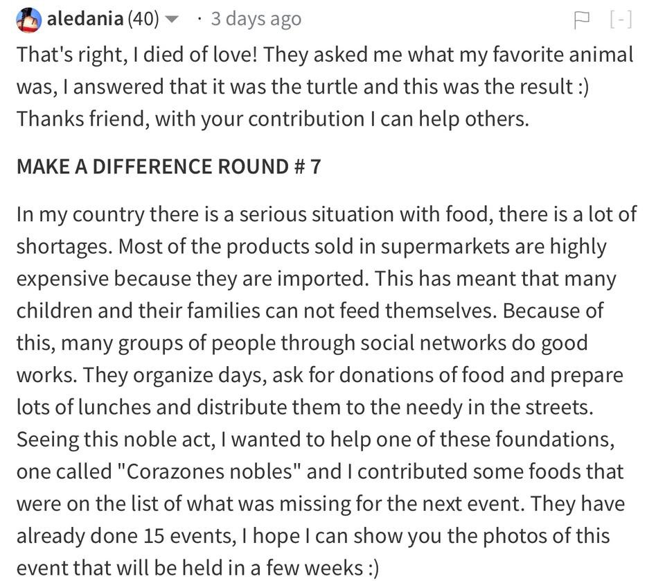Collapse the comment using the [-] toggle
This screenshot has width=665, height=581.
tap(621, 20)
